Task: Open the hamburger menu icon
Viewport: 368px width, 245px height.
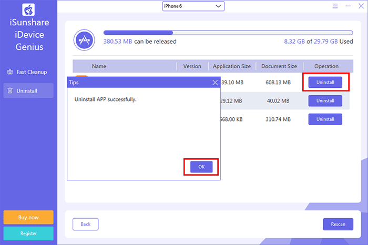Action: (335, 6)
